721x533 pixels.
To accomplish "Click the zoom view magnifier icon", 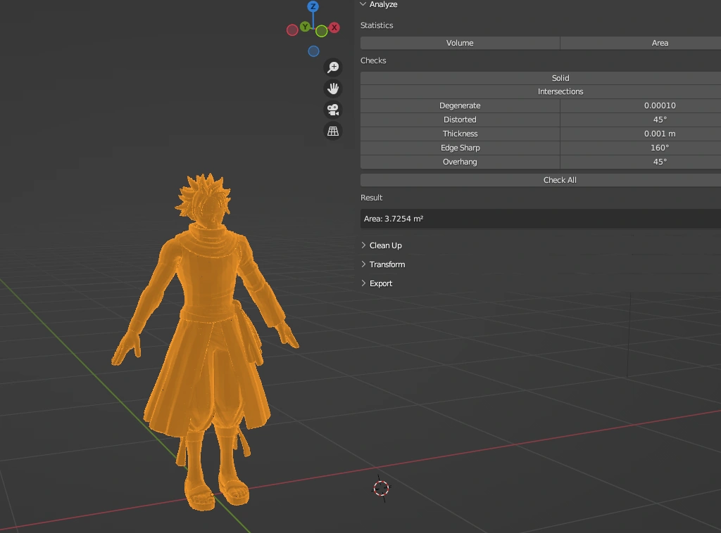I will point(333,67).
